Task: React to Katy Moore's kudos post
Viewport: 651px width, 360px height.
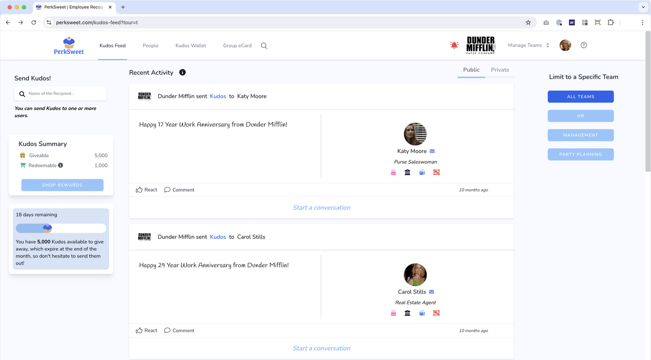Action: [146, 190]
